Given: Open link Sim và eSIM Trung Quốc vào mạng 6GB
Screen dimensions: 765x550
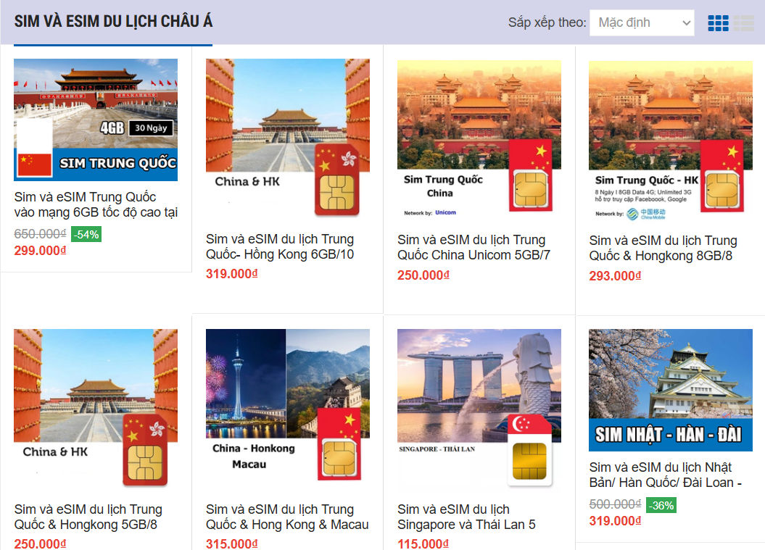Looking at the screenshot, I should tap(96, 205).
